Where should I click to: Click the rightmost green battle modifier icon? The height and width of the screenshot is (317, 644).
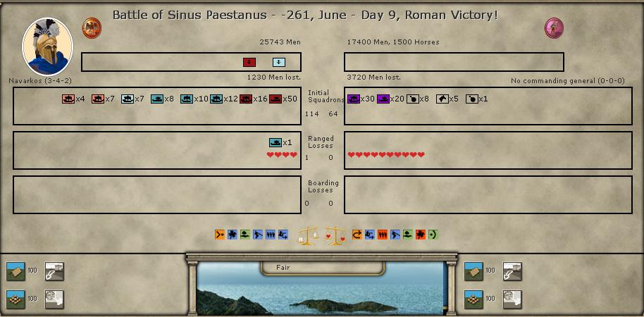[x=433, y=235]
